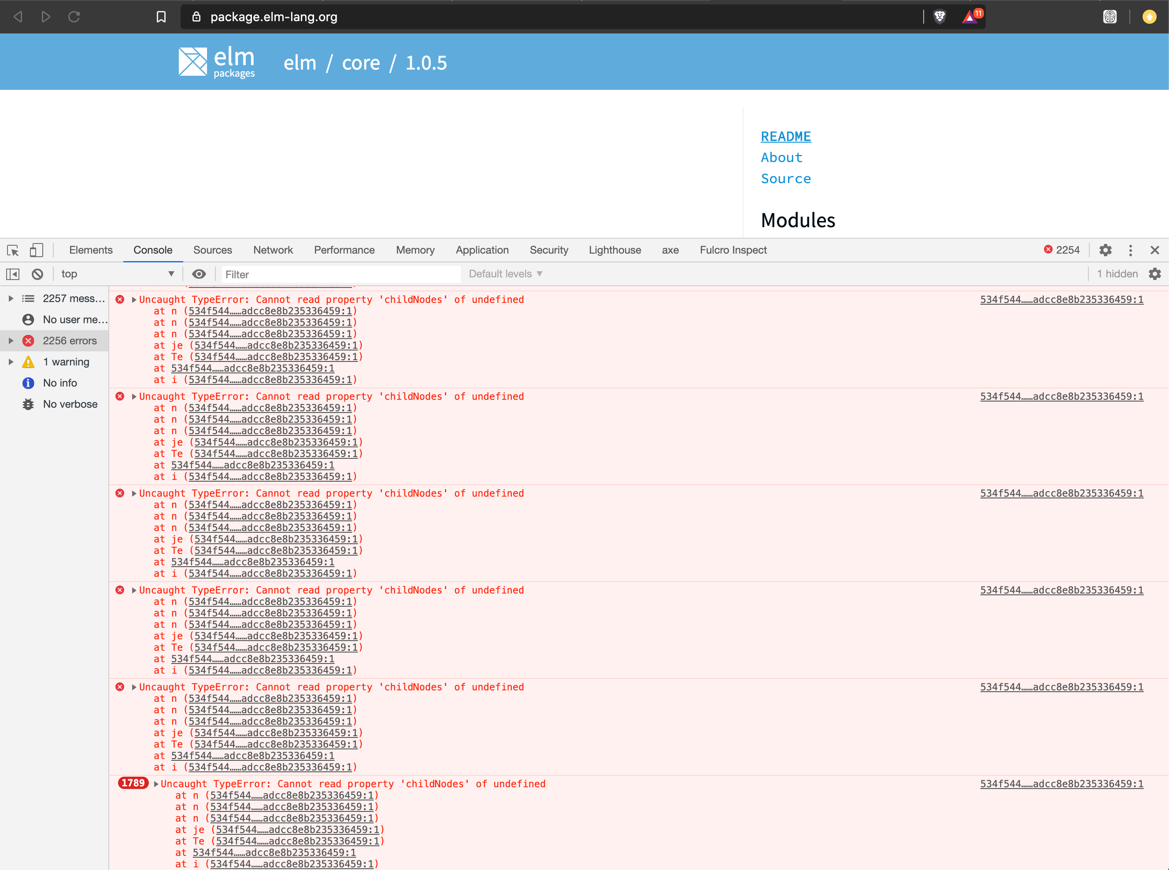Toggle the device toolbar icon
The width and height of the screenshot is (1169, 870).
pyautogui.click(x=37, y=250)
